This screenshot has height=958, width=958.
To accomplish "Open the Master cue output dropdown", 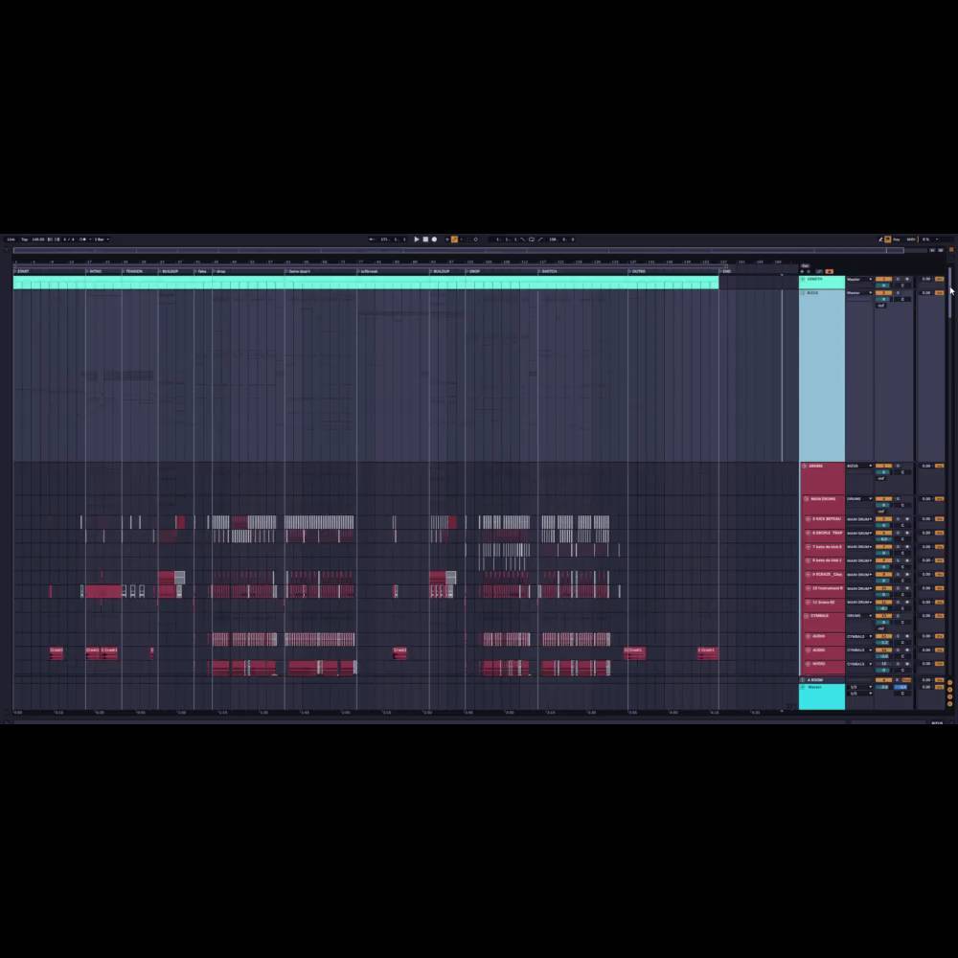I will pyautogui.click(x=858, y=687).
